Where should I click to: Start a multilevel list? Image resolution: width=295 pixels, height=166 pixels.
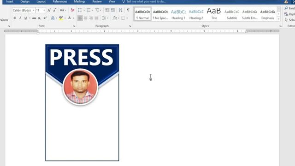point(97,10)
